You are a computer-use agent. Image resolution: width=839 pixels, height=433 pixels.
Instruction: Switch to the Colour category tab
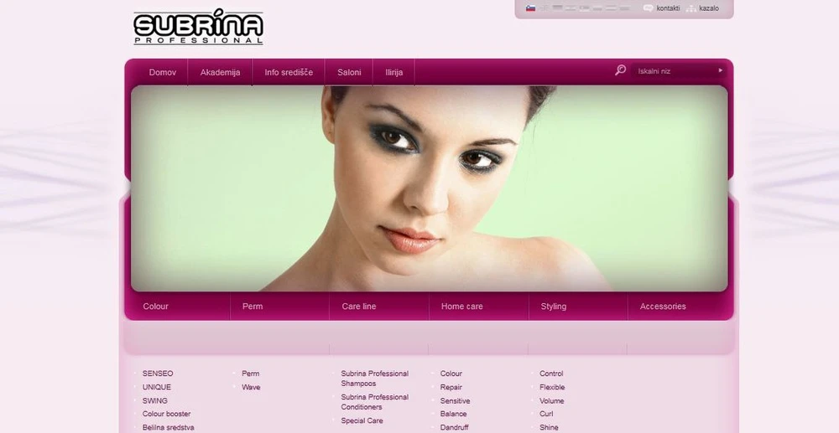coord(155,307)
